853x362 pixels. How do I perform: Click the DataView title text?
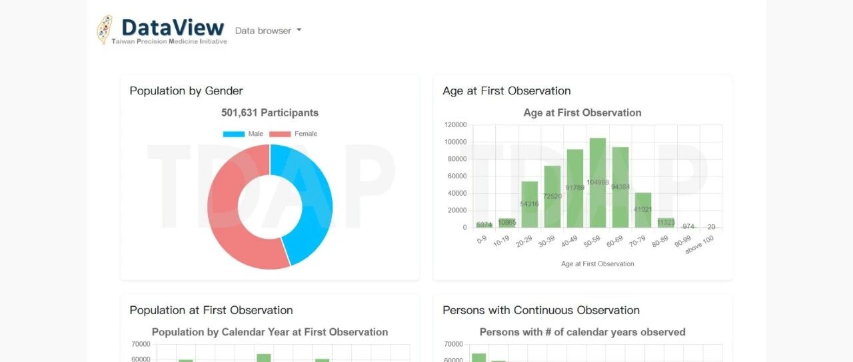click(x=173, y=27)
